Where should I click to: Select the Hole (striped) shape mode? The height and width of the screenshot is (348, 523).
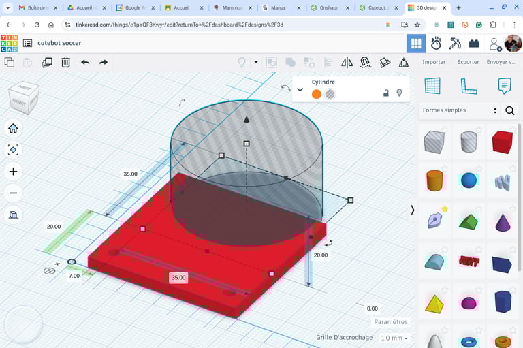tap(330, 94)
